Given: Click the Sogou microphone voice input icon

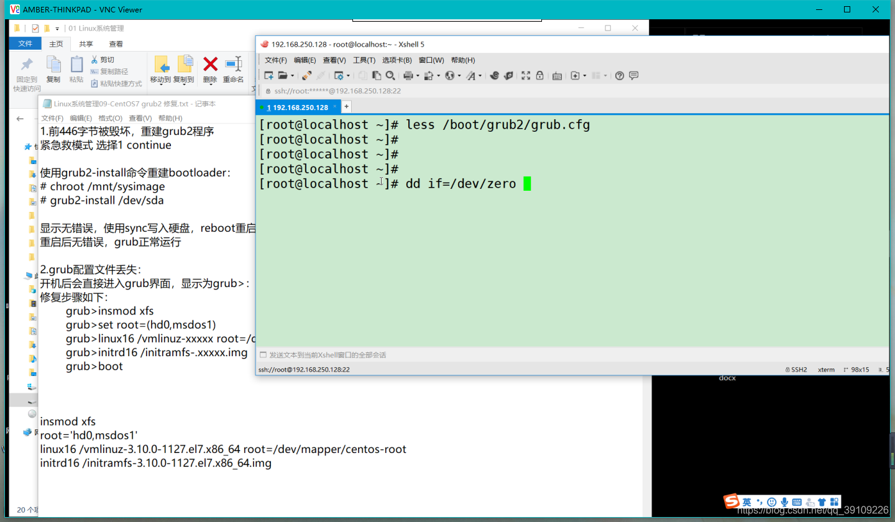Looking at the screenshot, I should coord(784,501).
